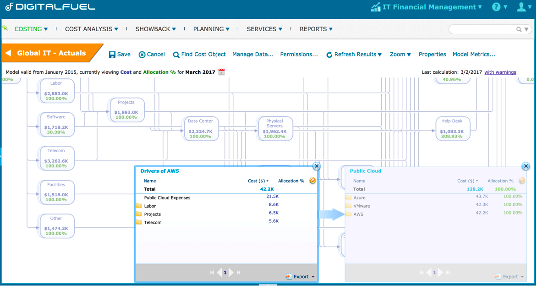Select the Physical Servers cost node
Image resolution: width=537 pixels, height=286 pixels.
coord(274,128)
